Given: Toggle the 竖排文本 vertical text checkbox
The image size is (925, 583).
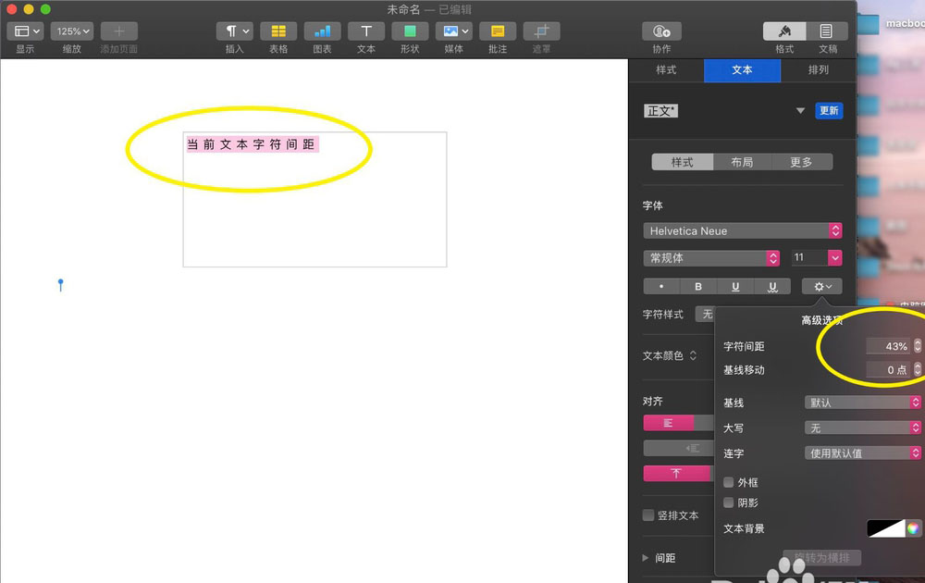Looking at the screenshot, I should (x=648, y=515).
